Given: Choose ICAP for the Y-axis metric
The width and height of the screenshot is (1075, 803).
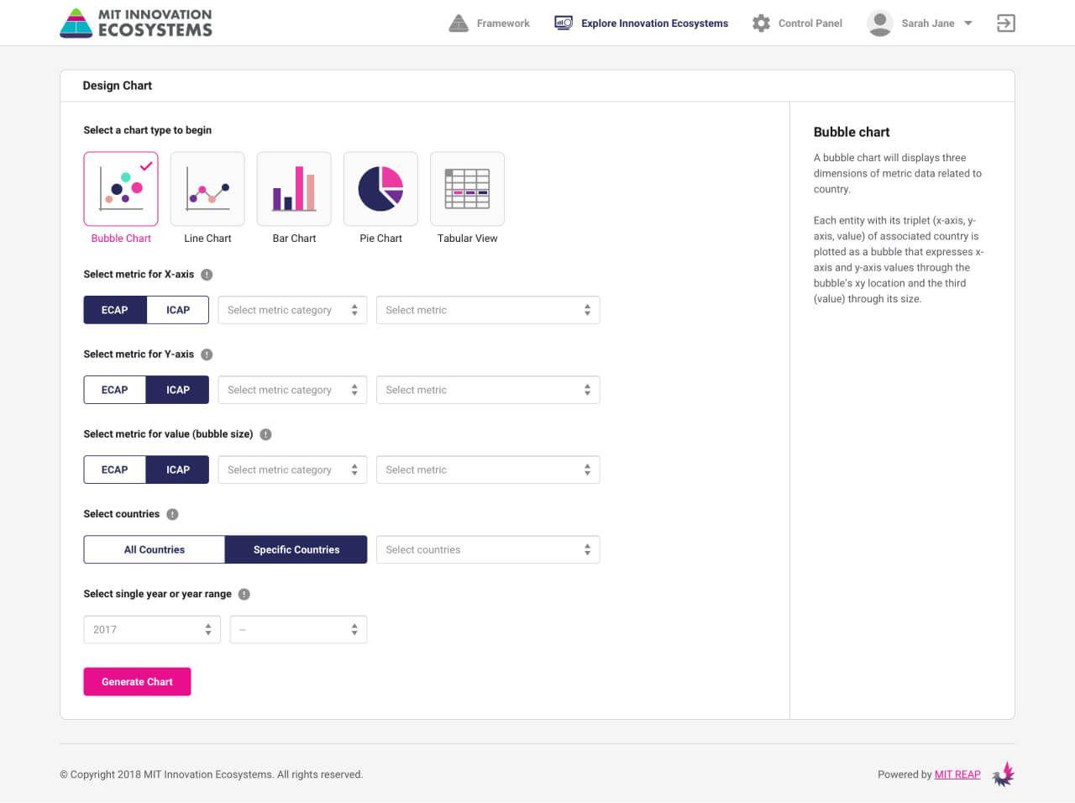Looking at the screenshot, I should coord(178,390).
